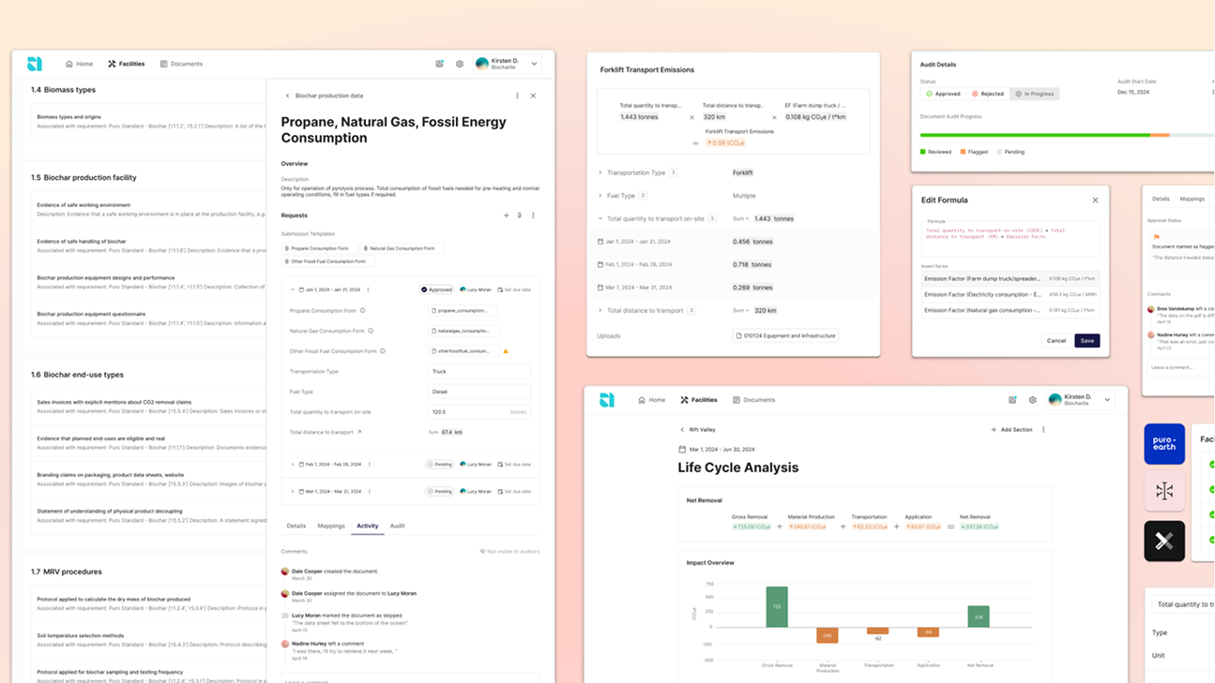Viewport: 1215px width, 683px height.
Task: Click the Pending badge on the Mar 1 – Mar 31 request
Action: pyautogui.click(x=439, y=491)
